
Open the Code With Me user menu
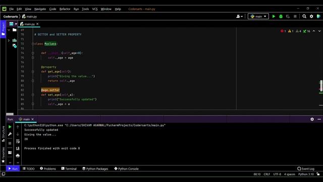click(239, 16)
